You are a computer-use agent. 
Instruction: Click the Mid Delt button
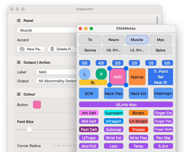(x=89, y=121)
